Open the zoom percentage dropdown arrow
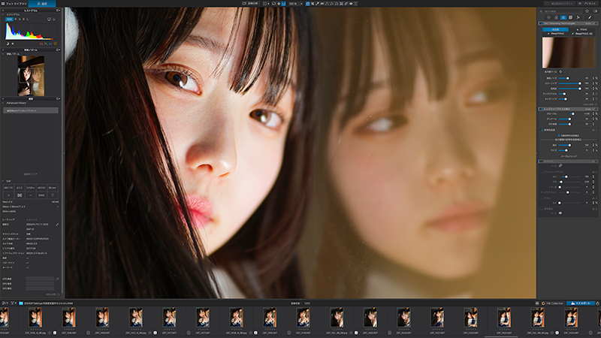Image resolution: width=601 pixels, height=338 pixels. tap(301, 4)
